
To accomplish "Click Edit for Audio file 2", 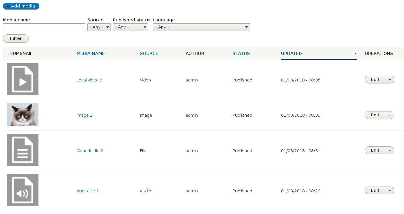I will click(x=375, y=191).
